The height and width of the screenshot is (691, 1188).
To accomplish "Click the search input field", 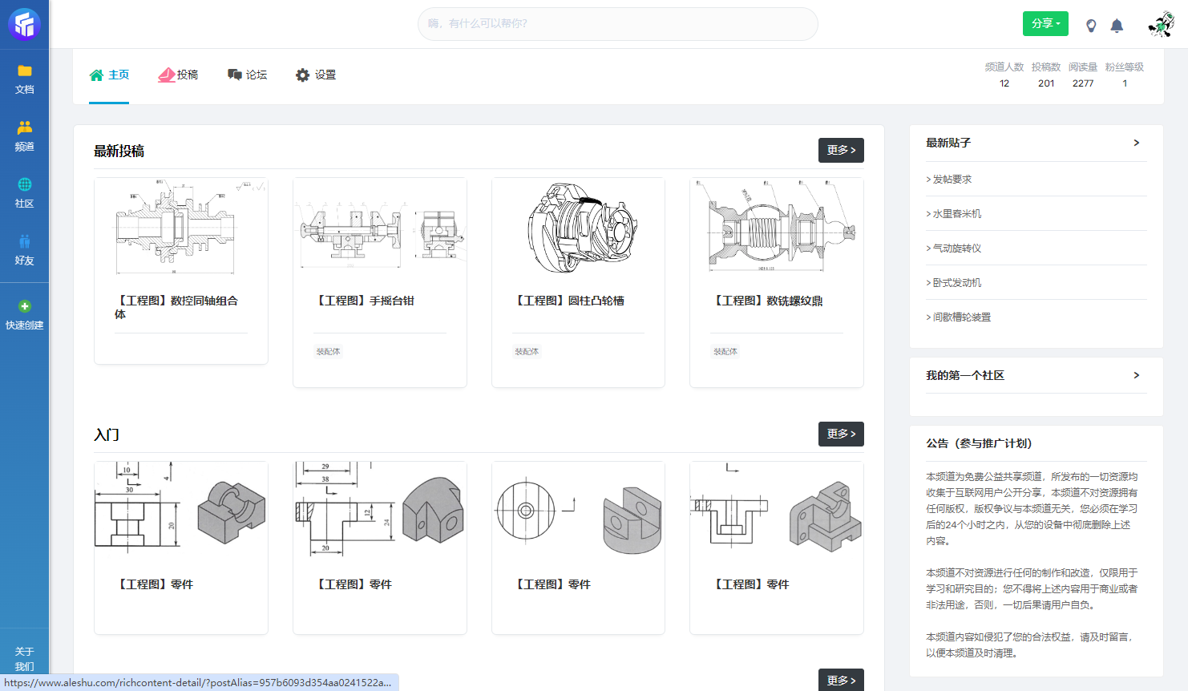I will pos(617,24).
